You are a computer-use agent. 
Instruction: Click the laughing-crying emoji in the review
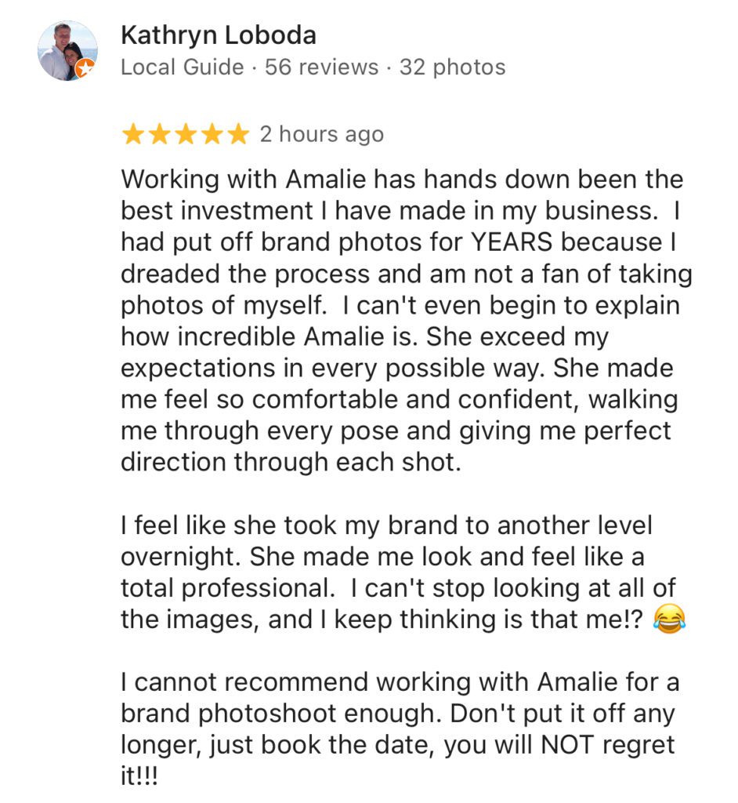pos(668,620)
